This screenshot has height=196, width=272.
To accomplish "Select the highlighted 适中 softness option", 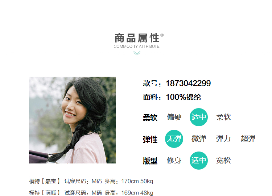I will [x=199, y=117].
